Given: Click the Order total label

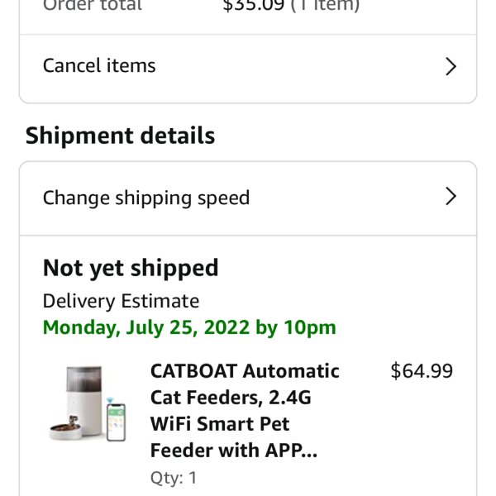Looking at the screenshot, I should (x=93, y=6).
